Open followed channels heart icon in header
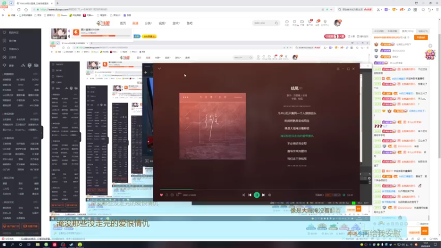The image size is (441, 248). pyautogui.click(x=294, y=23)
